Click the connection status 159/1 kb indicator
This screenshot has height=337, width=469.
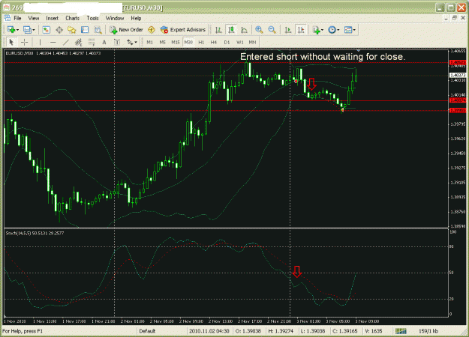(x=428, y=331)
